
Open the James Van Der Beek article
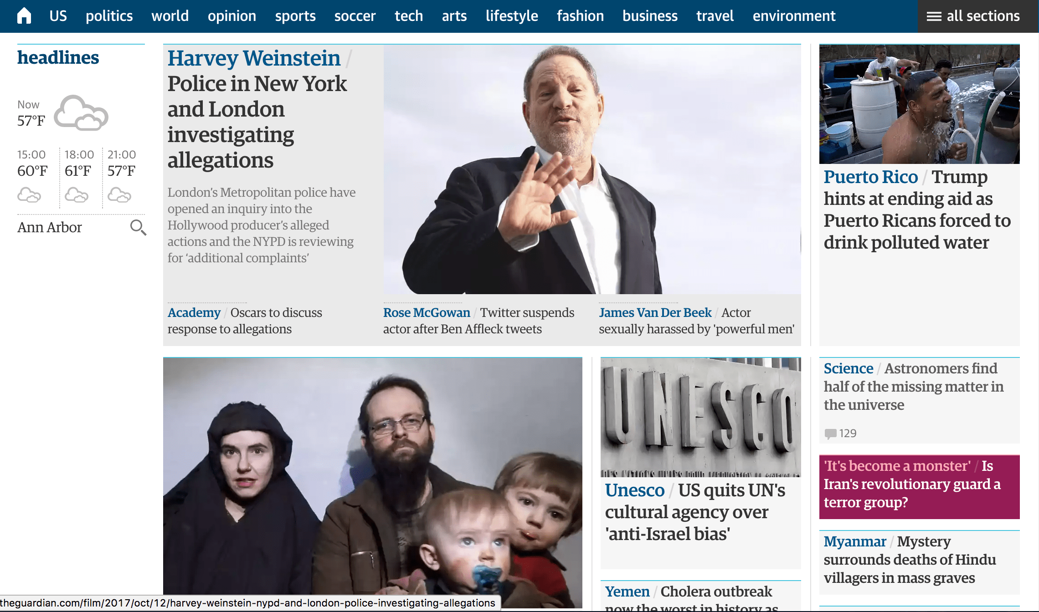697,321
